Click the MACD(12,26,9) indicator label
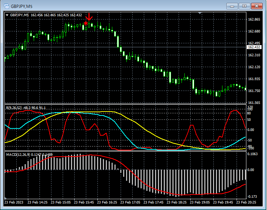Viewport: 267px width, 210px height. 17,155
